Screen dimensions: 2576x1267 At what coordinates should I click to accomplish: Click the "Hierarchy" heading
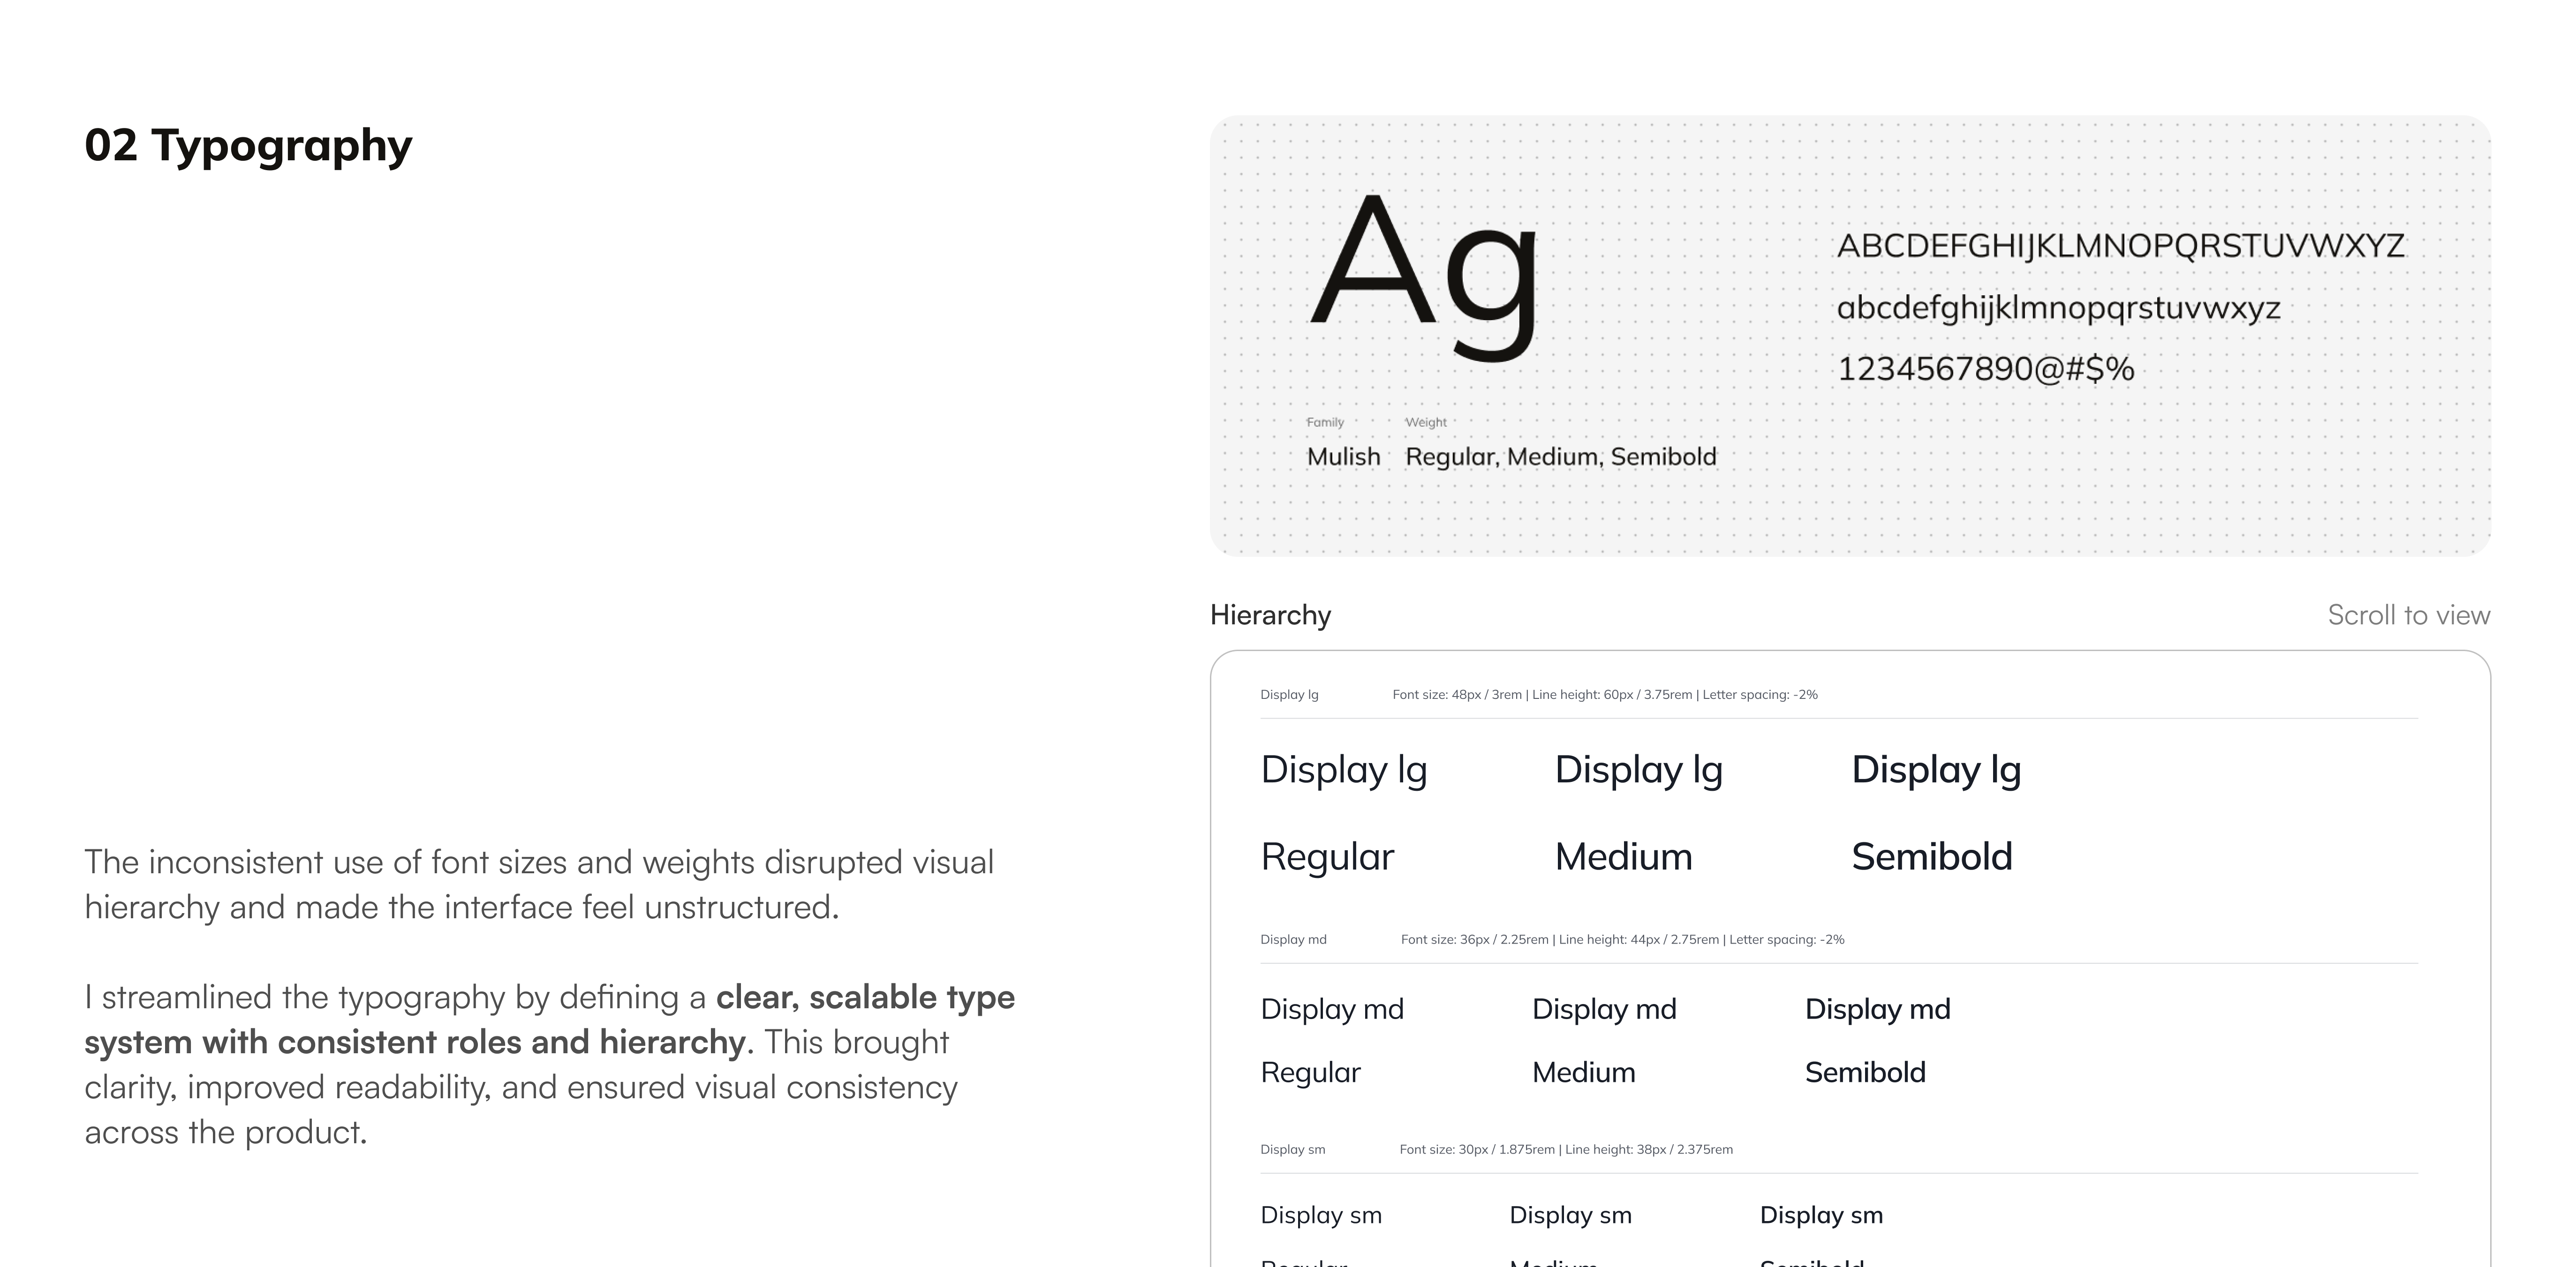point(1270,615)
